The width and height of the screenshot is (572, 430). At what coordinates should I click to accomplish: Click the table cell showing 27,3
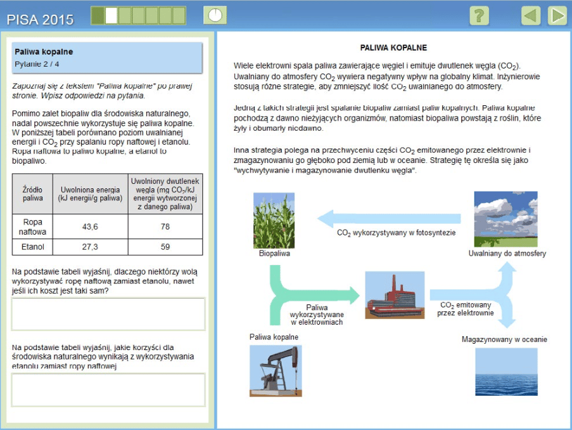pyautogui.click(x=90, y=247)
